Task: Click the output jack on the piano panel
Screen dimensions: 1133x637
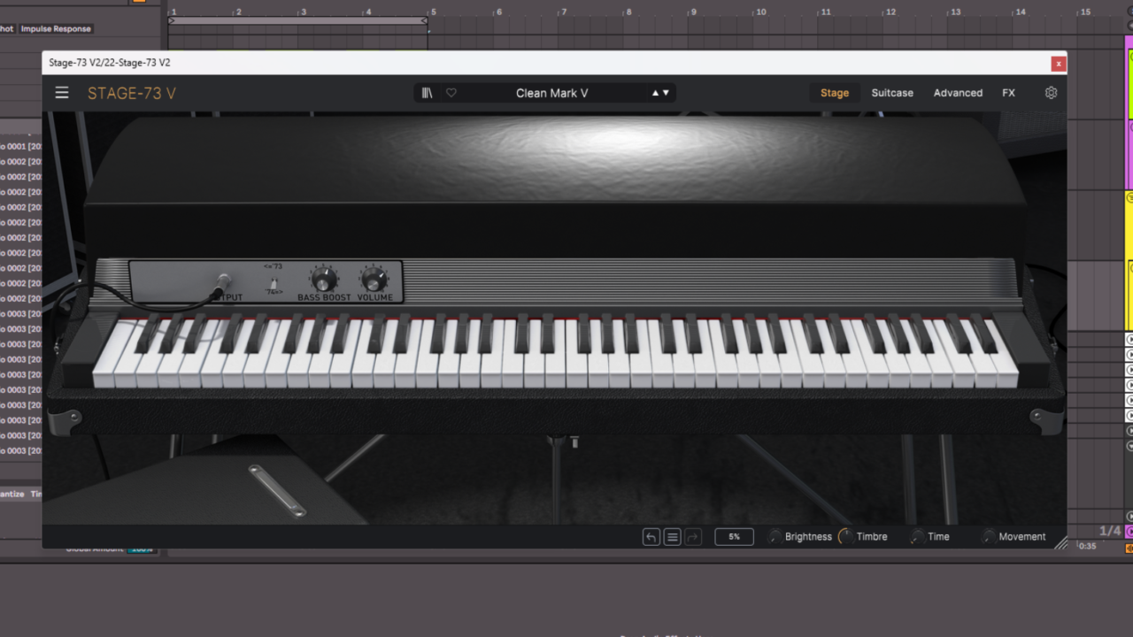Action: click(x=221, y=284)
